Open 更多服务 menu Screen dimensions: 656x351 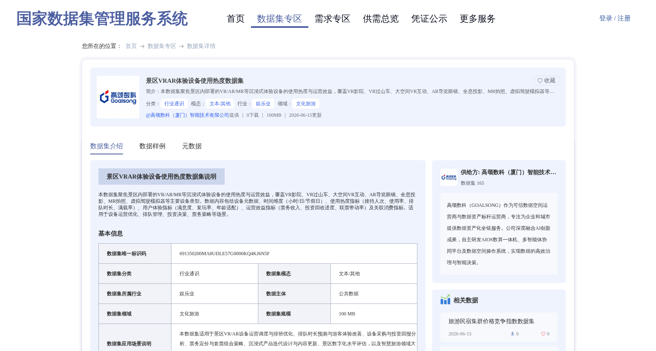(x=478, y=19)
